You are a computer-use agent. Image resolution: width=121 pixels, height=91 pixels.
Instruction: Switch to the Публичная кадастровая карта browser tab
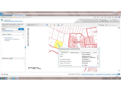19,15
